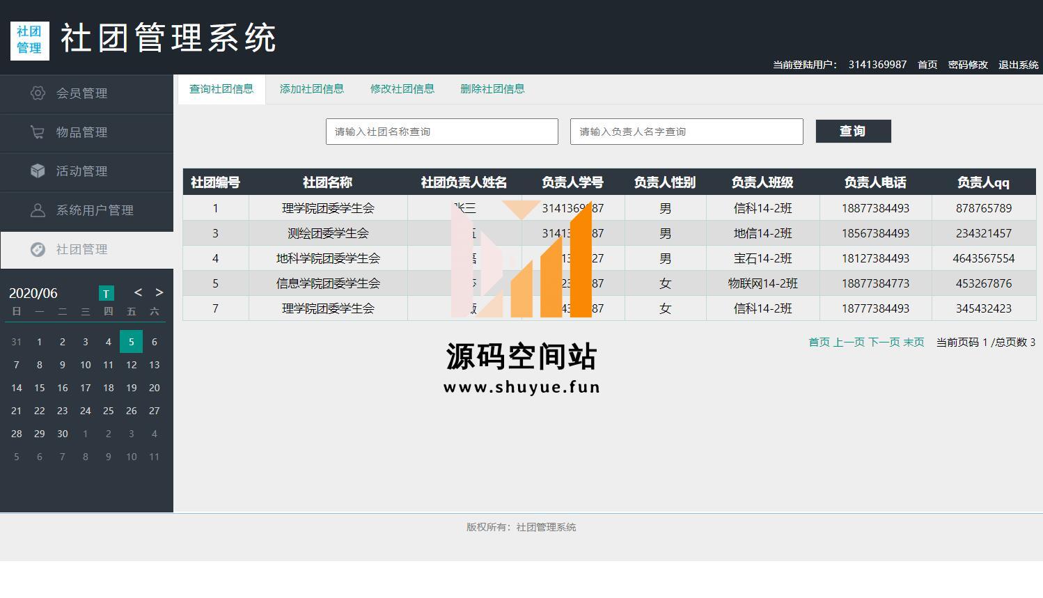
Task: Select day 17 in the calendar
Action: (85, 388)
